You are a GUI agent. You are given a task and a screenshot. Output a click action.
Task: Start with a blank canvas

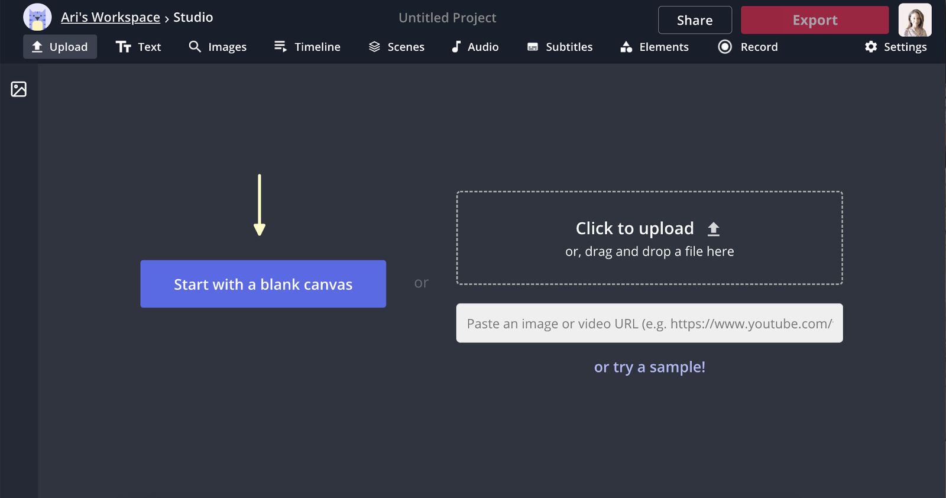263,284
